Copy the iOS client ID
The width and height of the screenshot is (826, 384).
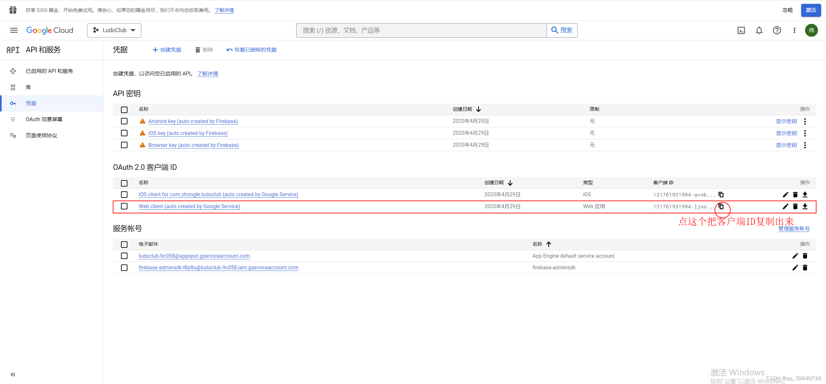[721, 195]
